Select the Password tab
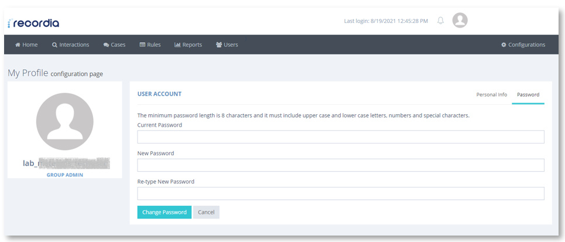This screenshot has width=565, height=242. (x=528, y=95)
